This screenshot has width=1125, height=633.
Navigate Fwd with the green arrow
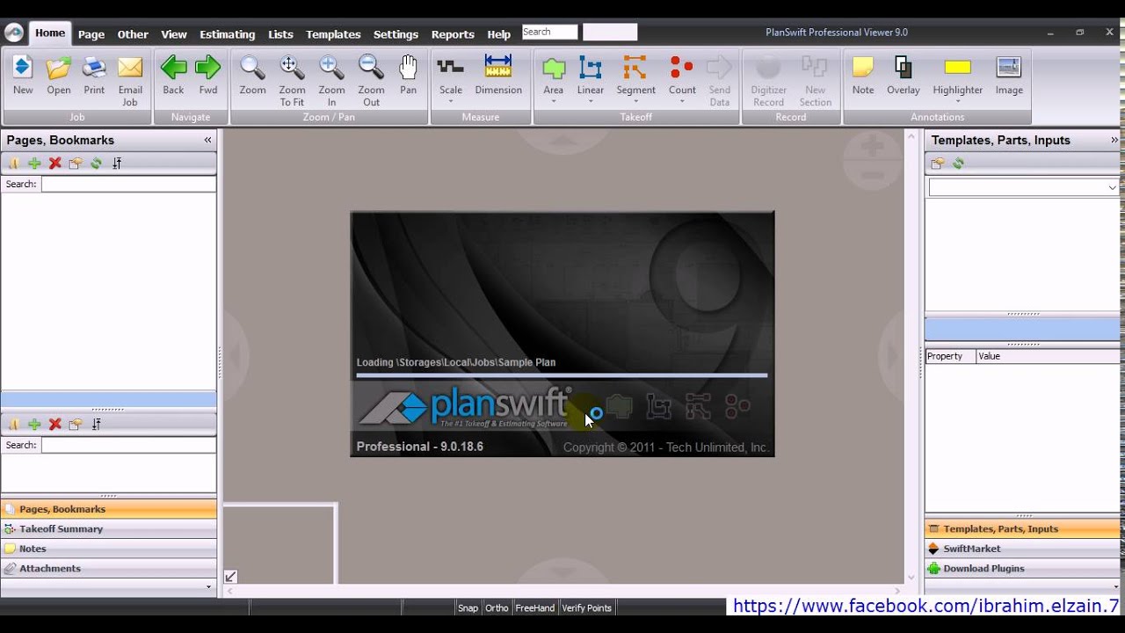(x=208, y=68)
